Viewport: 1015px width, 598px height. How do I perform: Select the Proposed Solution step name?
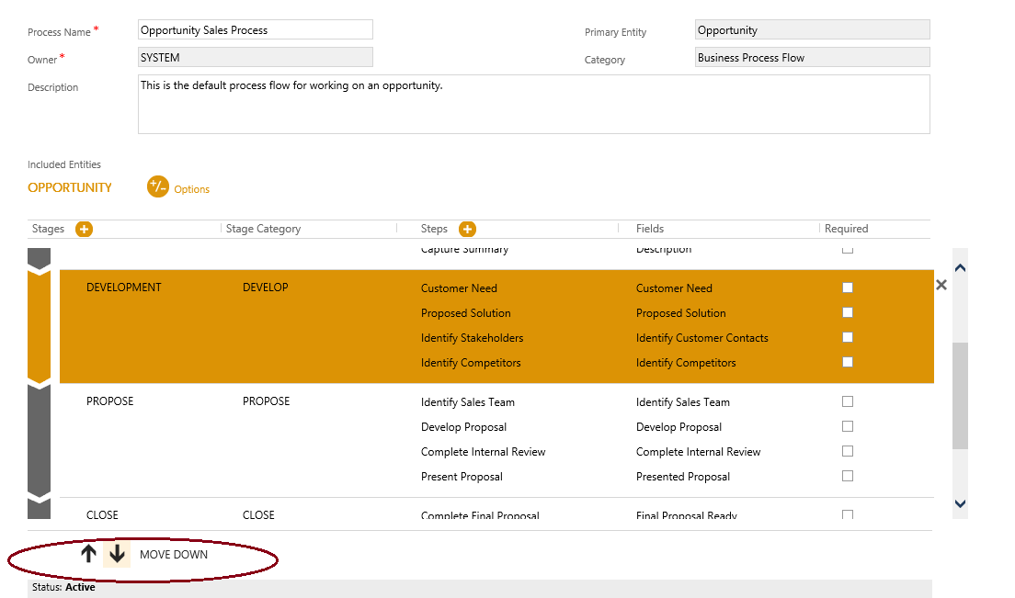(x=465, y=313)
